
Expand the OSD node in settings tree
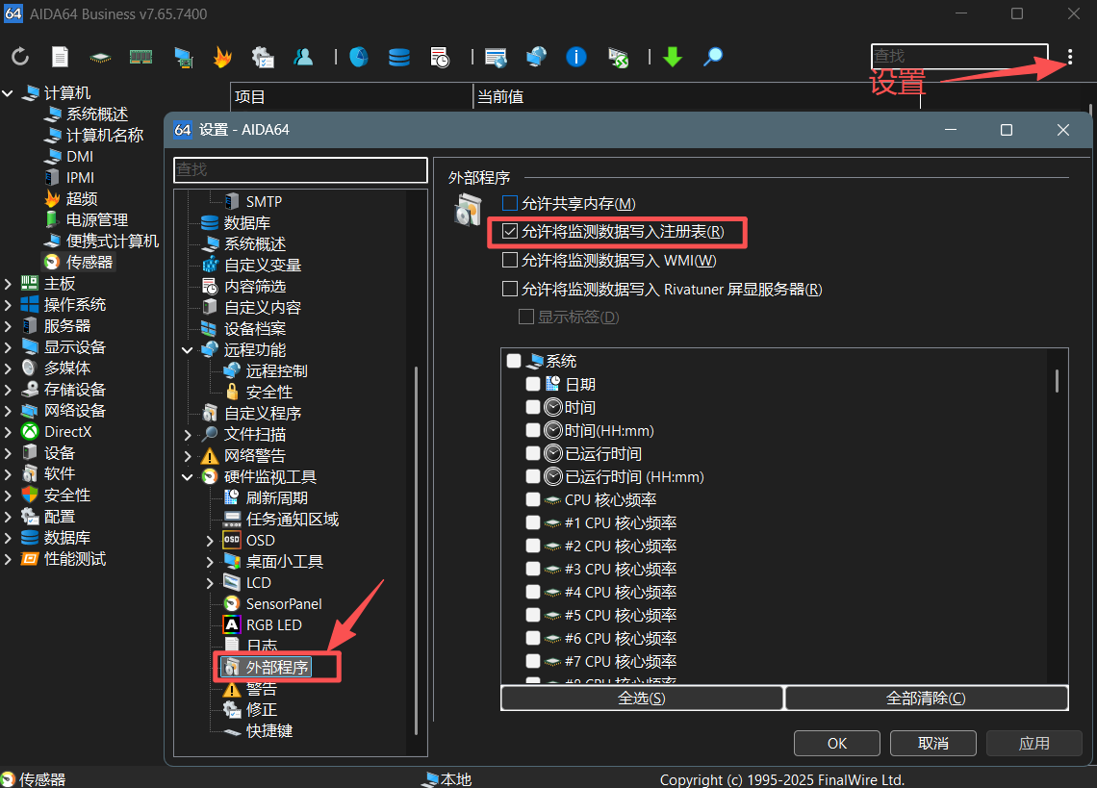[x=209, y=541]
